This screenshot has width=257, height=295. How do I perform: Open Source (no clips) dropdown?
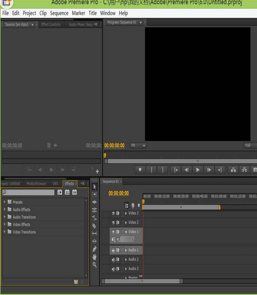tap(32, 25)
